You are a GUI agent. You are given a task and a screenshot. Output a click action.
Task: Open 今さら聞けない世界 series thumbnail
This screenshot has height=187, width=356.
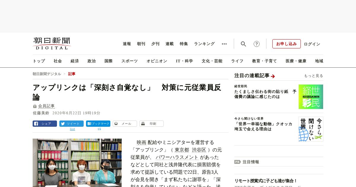tap(311, 129)
